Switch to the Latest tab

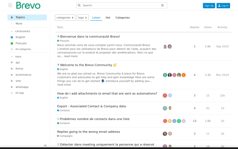coord(96,17)
